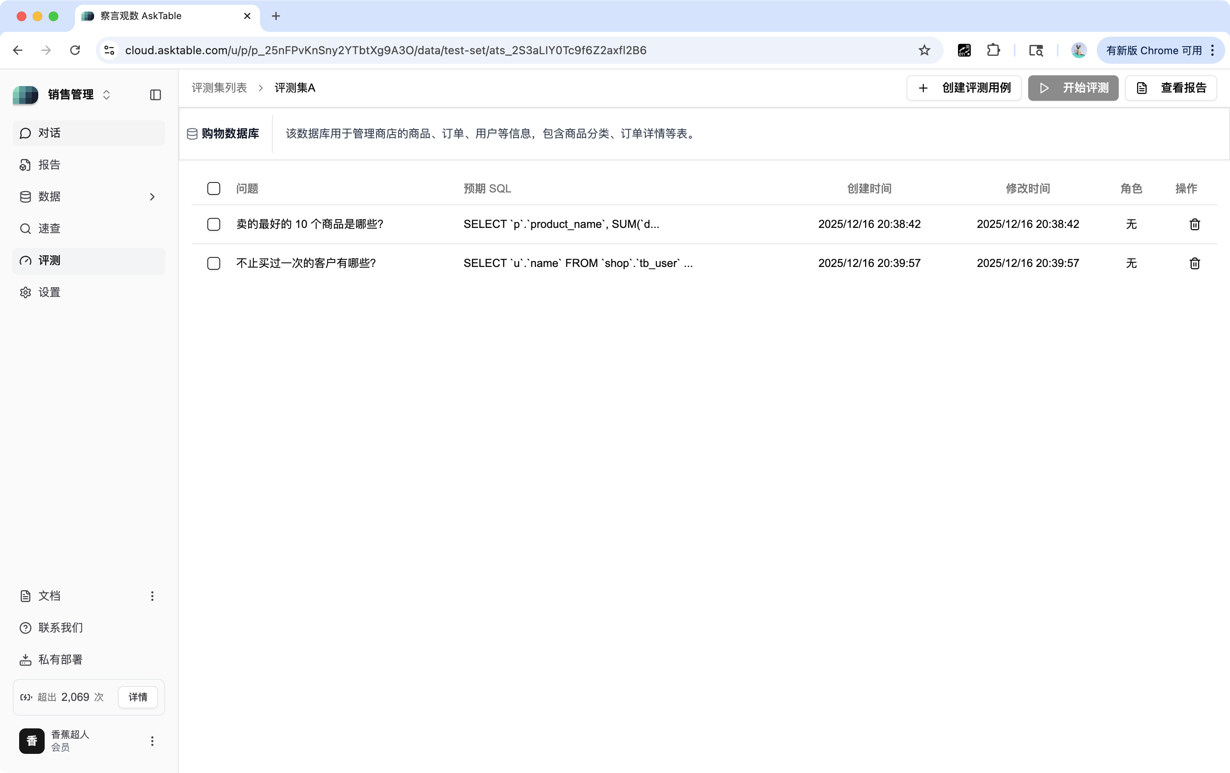Select all test cases via header checkbox
Image resolution: width=1230 pixels, height=773 pixels.
click(213, 188)
